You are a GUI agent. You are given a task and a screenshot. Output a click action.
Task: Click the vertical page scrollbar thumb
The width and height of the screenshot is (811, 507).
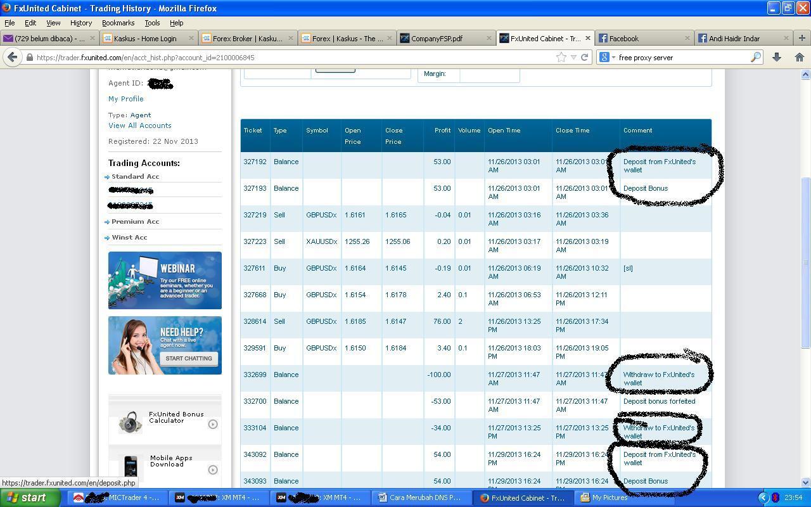[805, 262]
